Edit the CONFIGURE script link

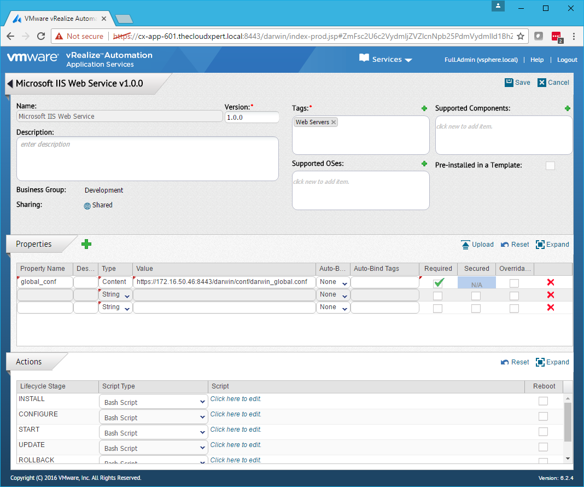(236, 414)
